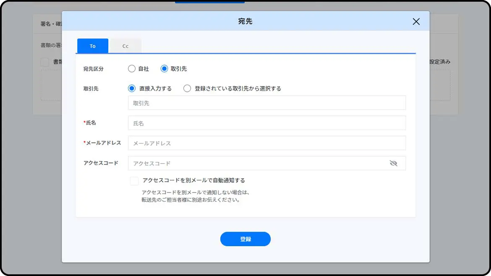
Task: Switch to the Cc tab
Action: [125, 46]
